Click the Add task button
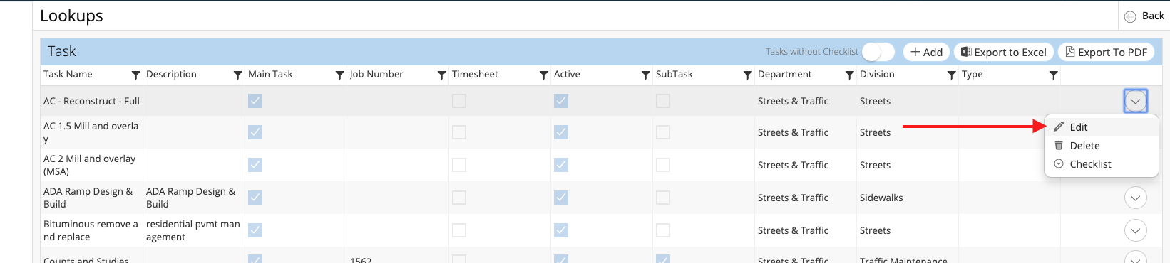 [x=926, y=52]
